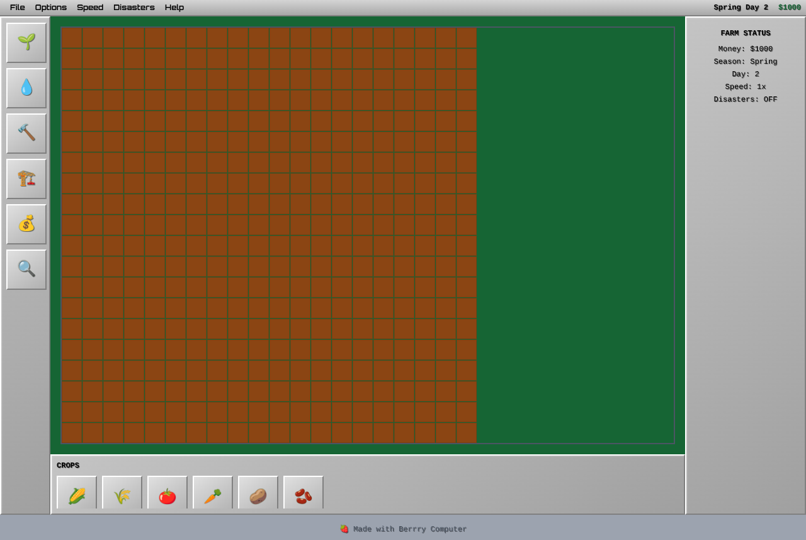Click the Made with Berrry Computer link
806x540 pixels.
[x=403, y=529]
